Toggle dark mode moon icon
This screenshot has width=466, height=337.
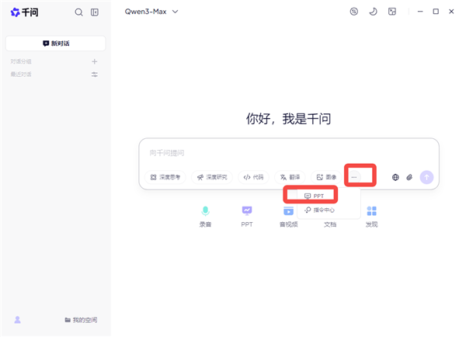(x=373, y=12)
